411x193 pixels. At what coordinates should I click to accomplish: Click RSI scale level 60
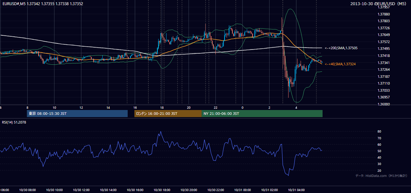(x=379, y=144)
